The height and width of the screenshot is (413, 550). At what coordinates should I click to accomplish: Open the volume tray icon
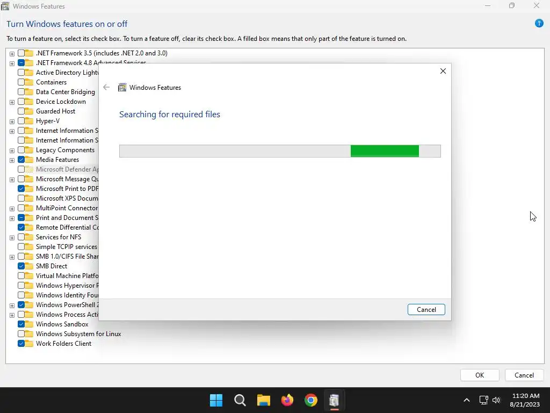[x=496, y=400]
